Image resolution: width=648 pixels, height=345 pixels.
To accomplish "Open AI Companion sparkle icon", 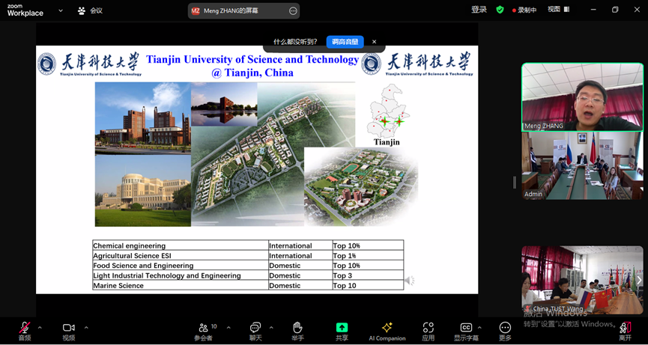I will [x=387, y=328].
